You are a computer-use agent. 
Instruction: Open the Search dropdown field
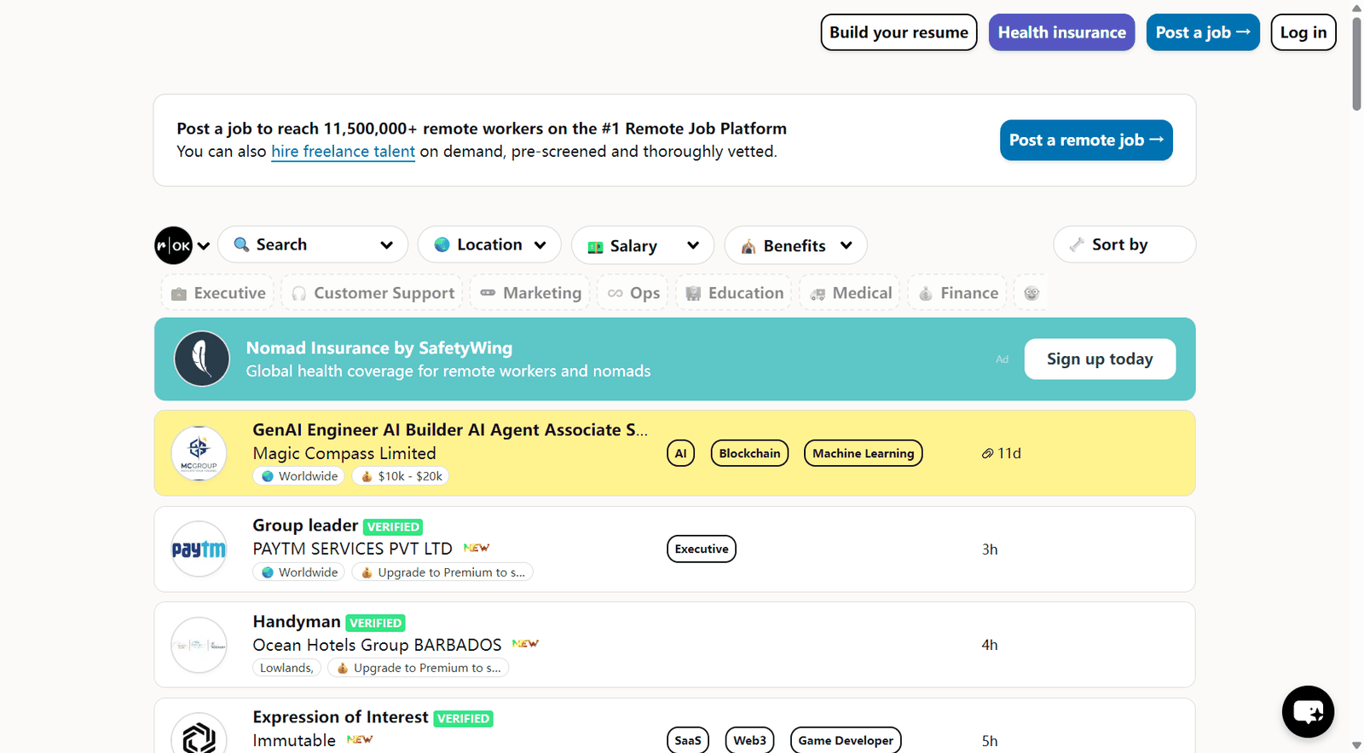tap(313, 244)
